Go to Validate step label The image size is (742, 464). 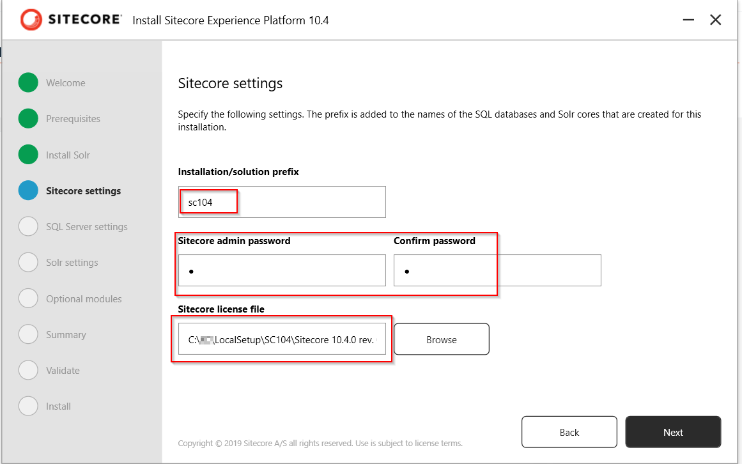[63, 371]
